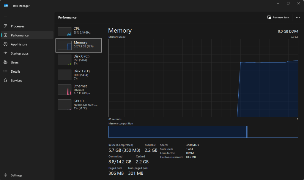This screenshot has width=304, height=180.
Task: Maximize the Task Manager window
Action: coord(288,3)
